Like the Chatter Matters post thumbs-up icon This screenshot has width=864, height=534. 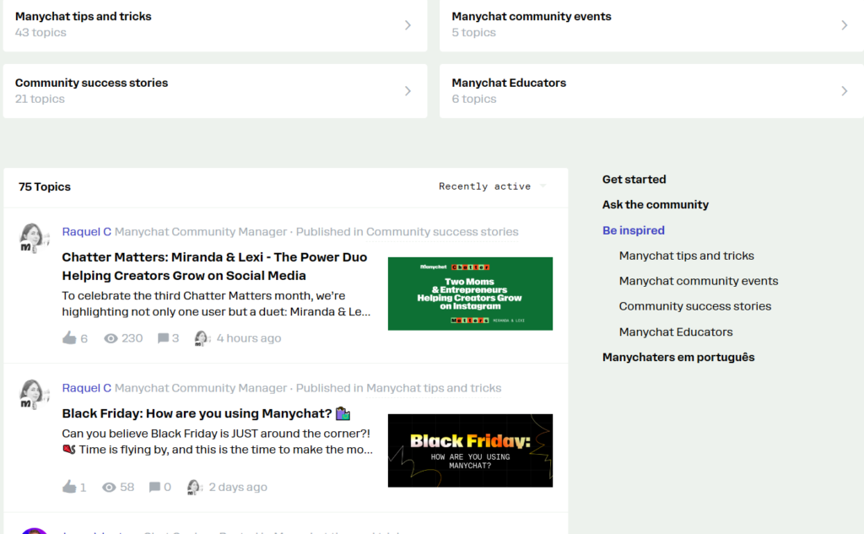click(x=69, y=337)
